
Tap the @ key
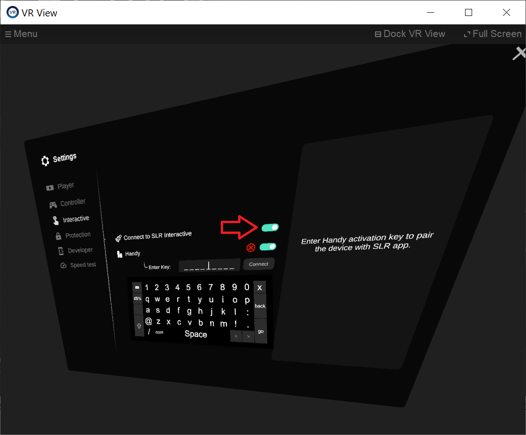(x=149, y=321)
